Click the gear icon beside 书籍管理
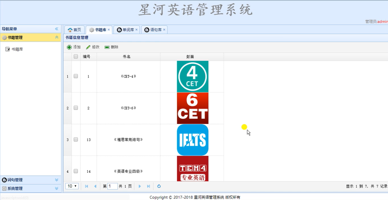 pos(4,38)
